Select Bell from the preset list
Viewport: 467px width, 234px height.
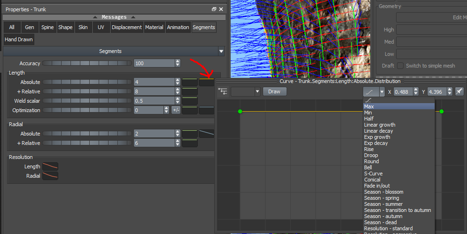pyautogui.click(x=368, y=167)
